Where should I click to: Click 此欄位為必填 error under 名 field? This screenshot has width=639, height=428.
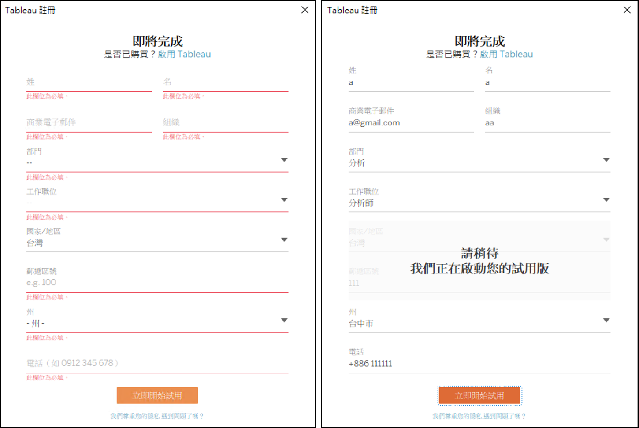(184, 96)
